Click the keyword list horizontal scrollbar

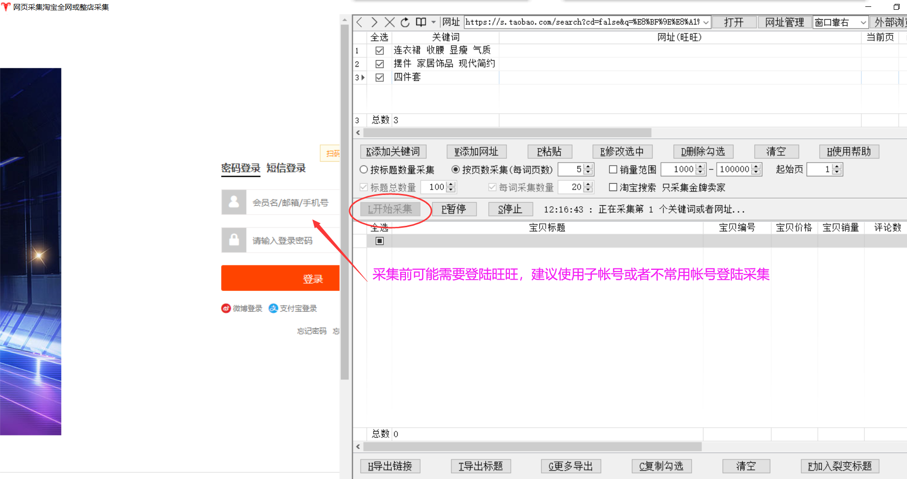[x=507, y=133]
